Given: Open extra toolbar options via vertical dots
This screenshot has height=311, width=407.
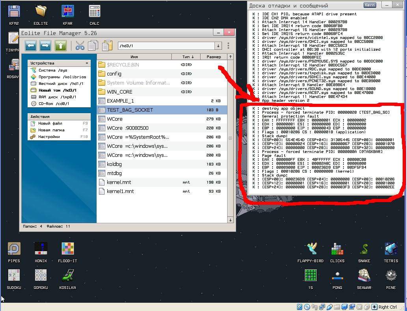Looking at the screenshot, I should pos(229,46).
